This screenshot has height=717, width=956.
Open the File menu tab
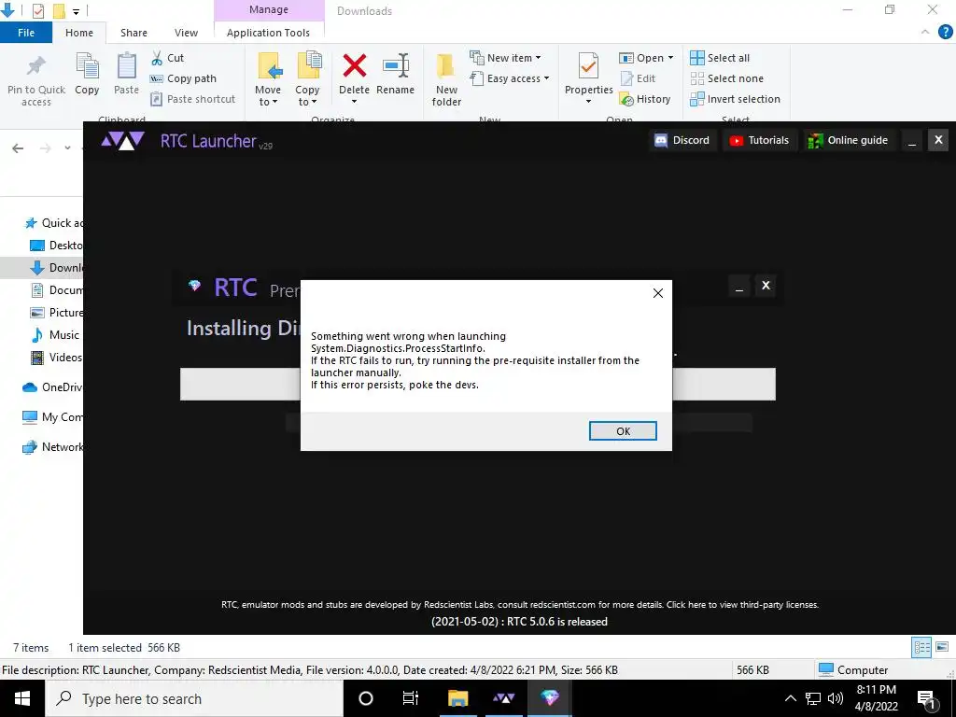tap(26, 33)
